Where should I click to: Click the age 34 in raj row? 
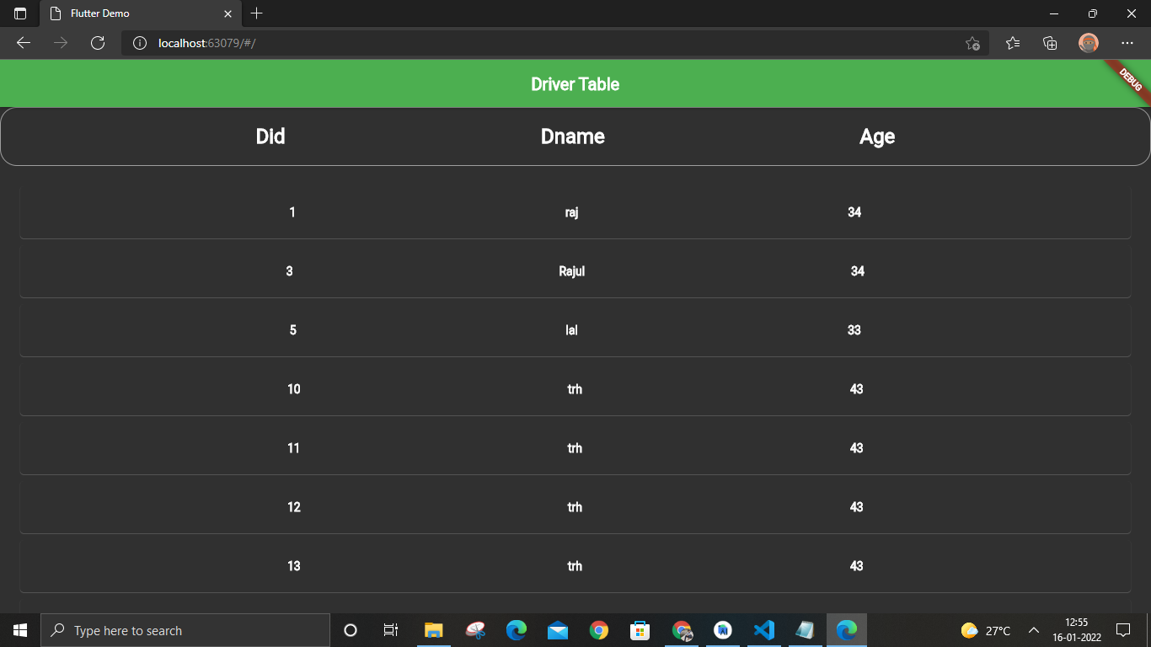pyautogui.click(x=854, y=212)
